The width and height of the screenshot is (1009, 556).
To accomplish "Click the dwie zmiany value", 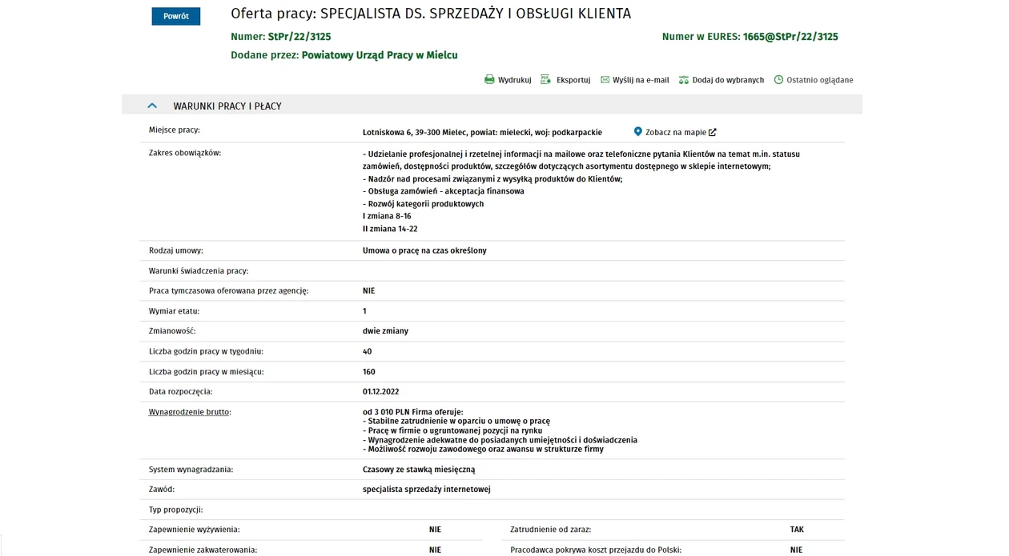I will 385,331.
